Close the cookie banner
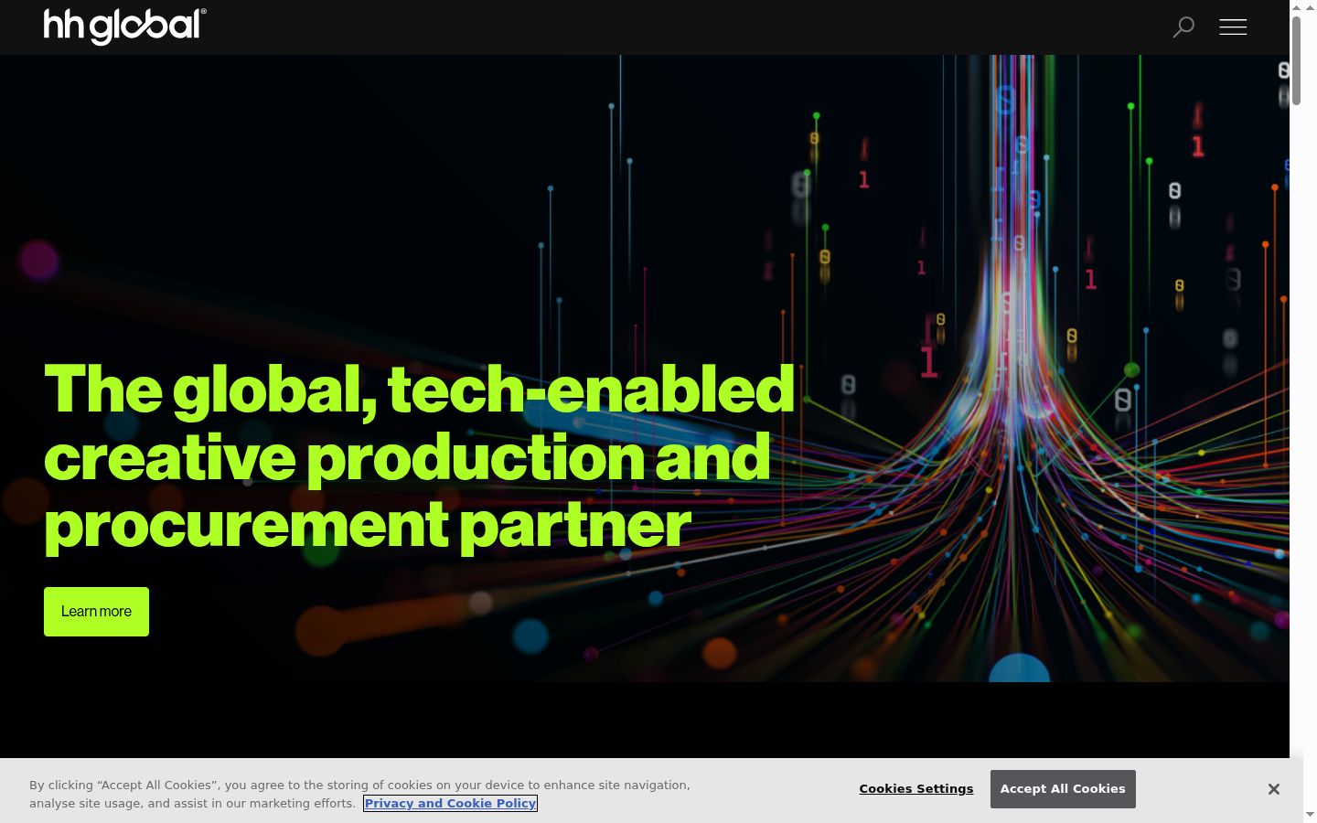Image resolution: width=1317 pixels, height=823 pixels. pos(1273,789)
